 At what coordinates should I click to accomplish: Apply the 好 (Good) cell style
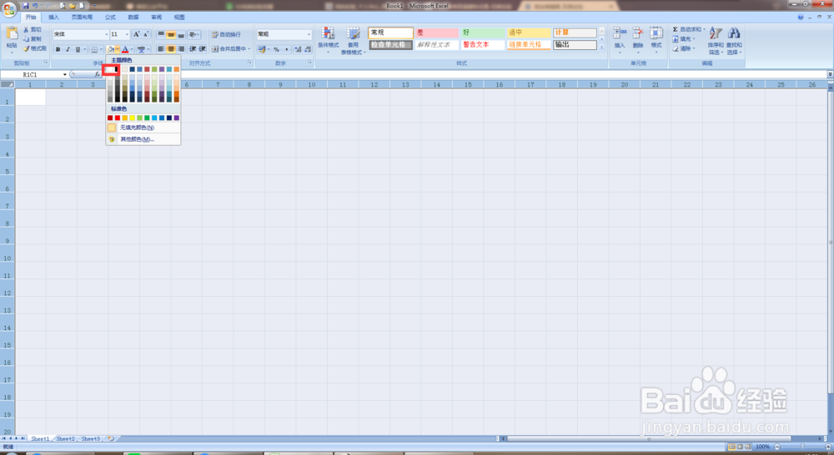[x=482, y=32]
